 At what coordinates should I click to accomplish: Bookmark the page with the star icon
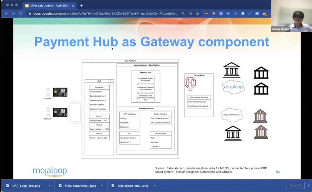[x=198, y=14]
